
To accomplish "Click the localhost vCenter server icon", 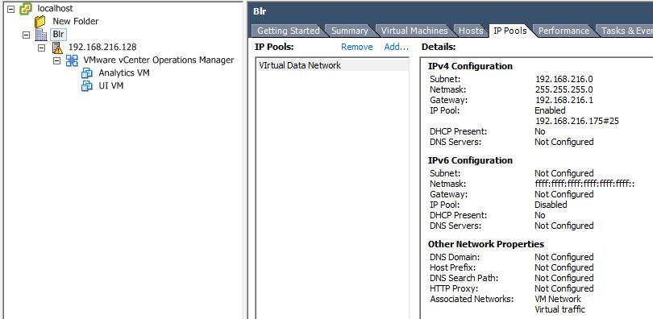I will 26,8.
